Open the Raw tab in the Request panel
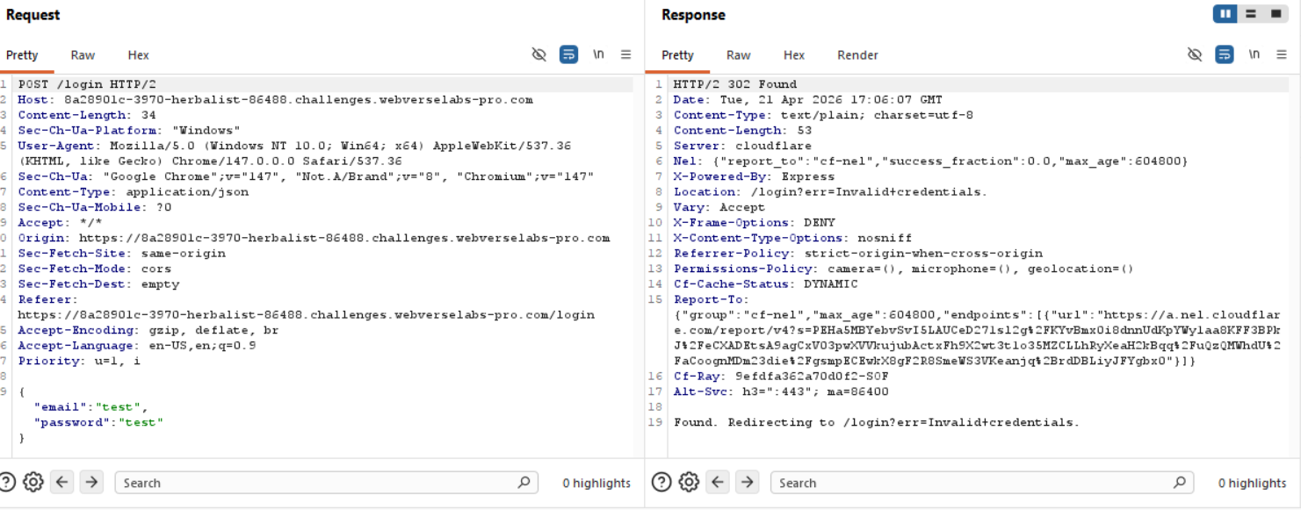This screenshot has width=1301, height=510. pyautogui.click(x=83, y=55)
